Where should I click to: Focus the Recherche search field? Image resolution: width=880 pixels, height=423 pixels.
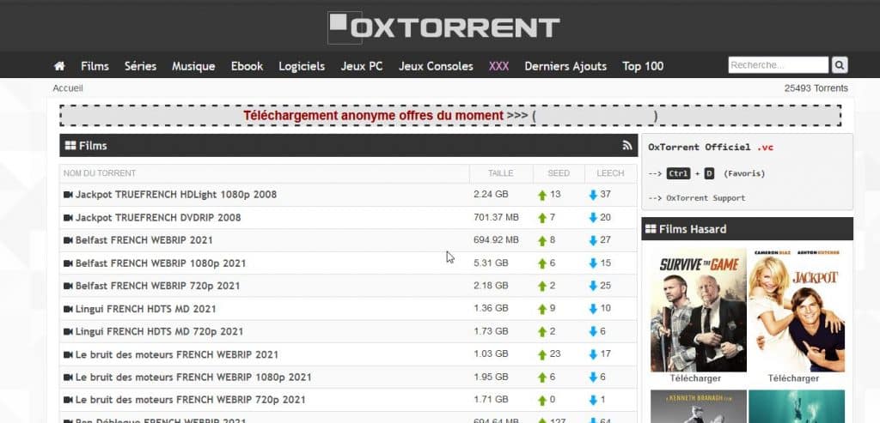[x=778, y=65]
